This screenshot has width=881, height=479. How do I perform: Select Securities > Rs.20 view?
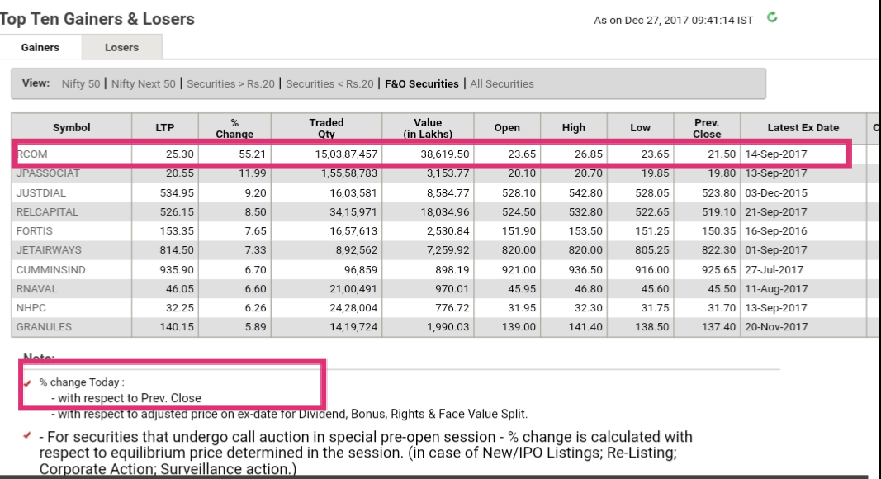(230, 83)
